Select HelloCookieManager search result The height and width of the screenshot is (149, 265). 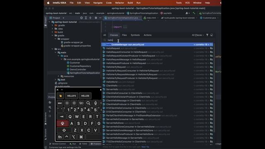tap(157, 45)
